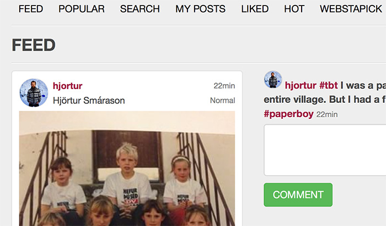Open the LIKED tab
The width and height of the screenshot is (386, 226).
(255, 9)
